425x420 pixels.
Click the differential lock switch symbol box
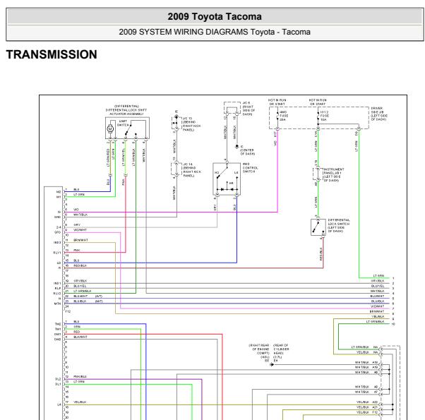click(318, 227)
